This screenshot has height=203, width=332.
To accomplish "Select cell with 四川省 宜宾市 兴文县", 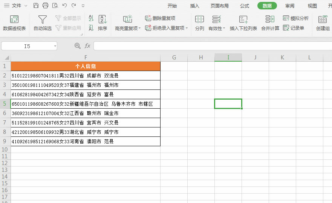I will 86,123.
